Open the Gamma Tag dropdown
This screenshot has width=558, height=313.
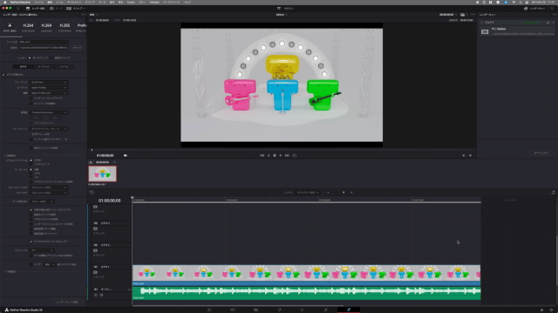coord(49,193)
